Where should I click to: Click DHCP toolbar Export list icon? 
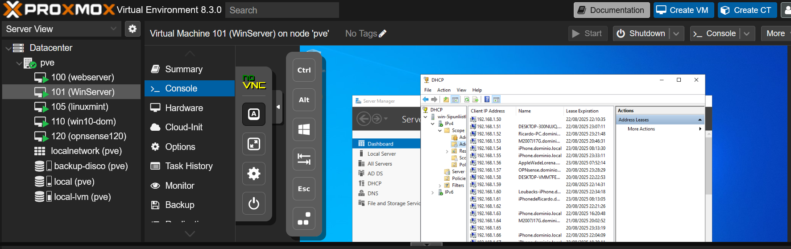click(x=475, y=100)
